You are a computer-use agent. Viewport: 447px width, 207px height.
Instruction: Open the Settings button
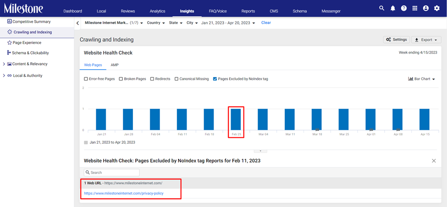397,39
